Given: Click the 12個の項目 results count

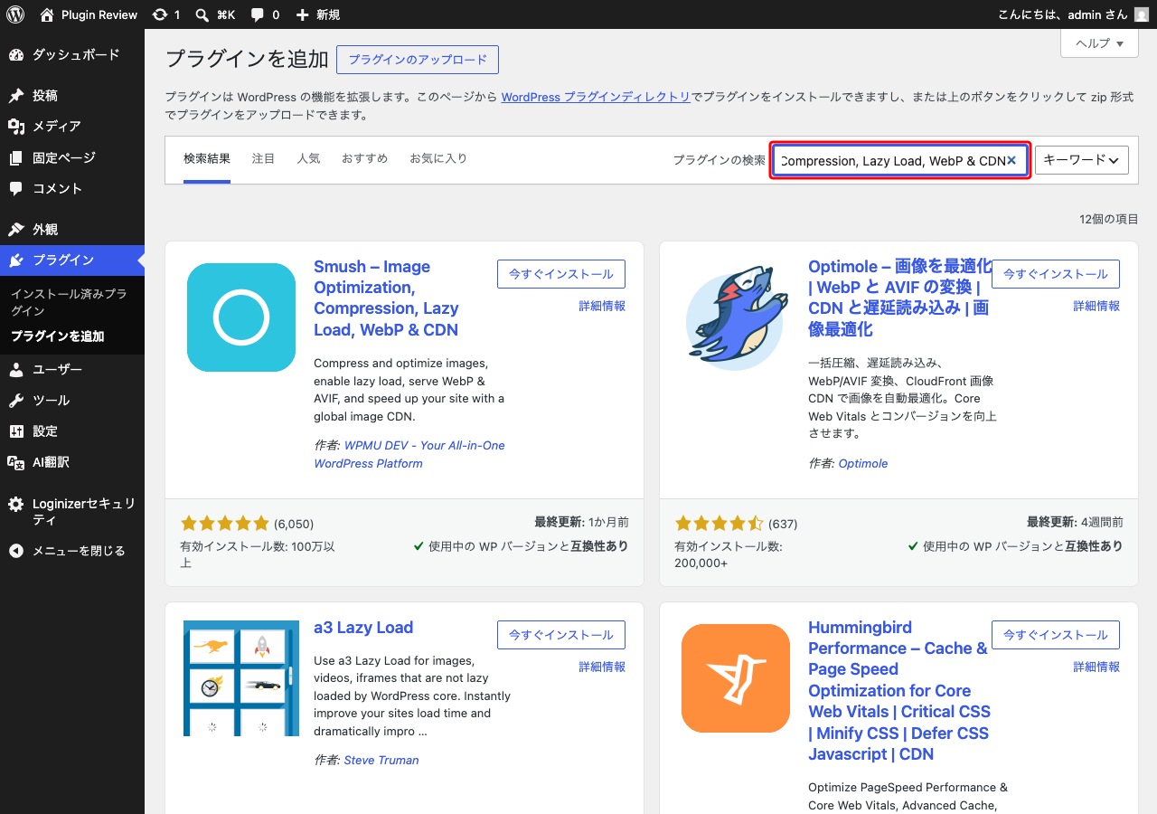Looking at the screenshot, I should coord(1109,220).
